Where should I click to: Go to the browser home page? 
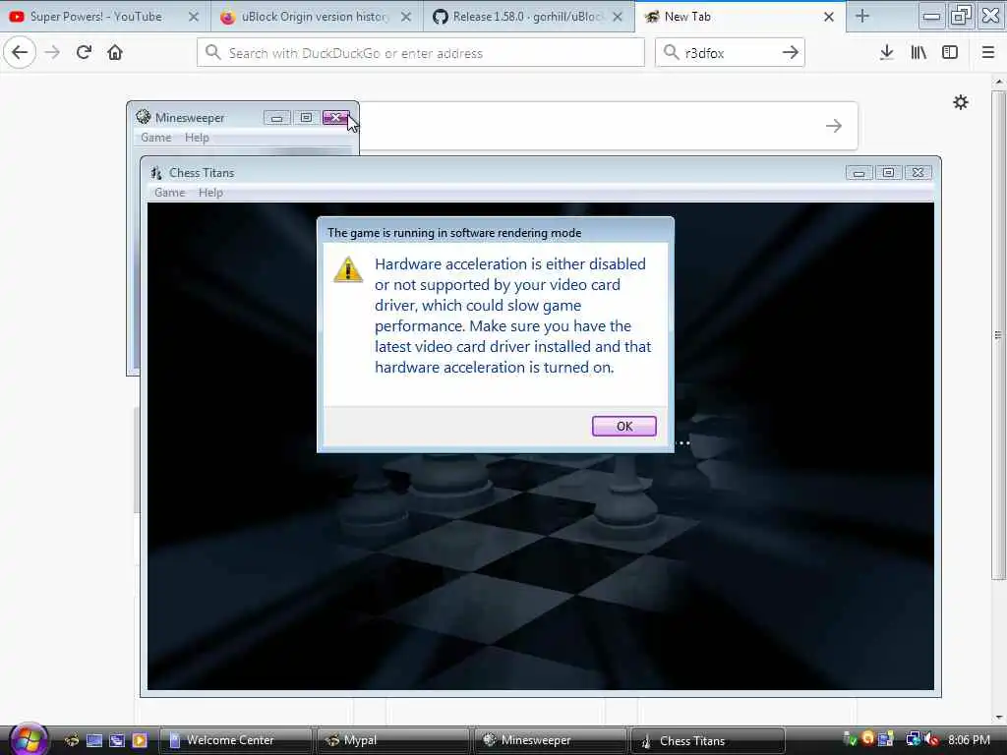[x=115, y=53]
